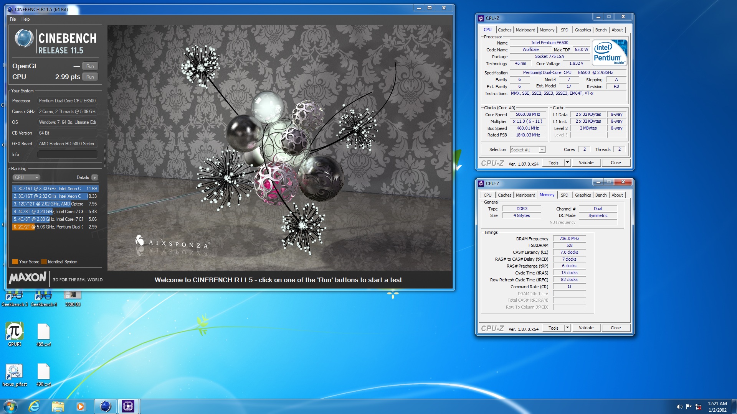Open the Tools dropdown arrow in upper CPU-Z
The height and width of the screenshot is (414, 737).
567,163
